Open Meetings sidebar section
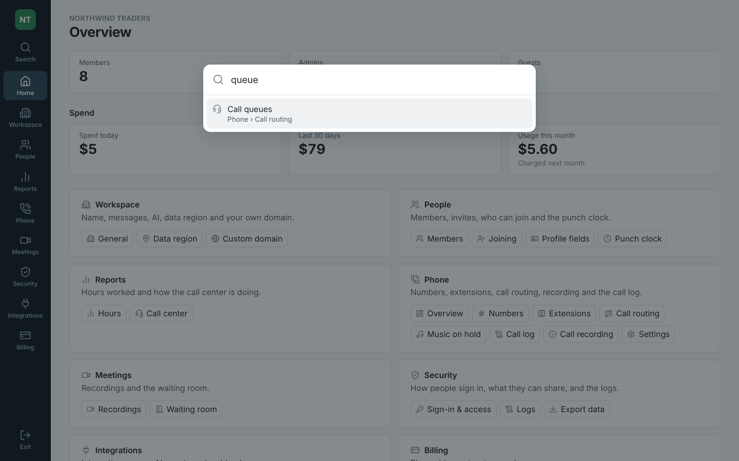This screenshot has width=739, height=461. point(25,245)
